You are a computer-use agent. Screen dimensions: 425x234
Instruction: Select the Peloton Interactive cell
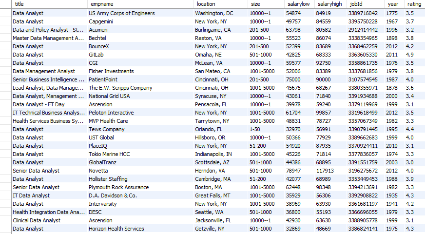[140, 113]
